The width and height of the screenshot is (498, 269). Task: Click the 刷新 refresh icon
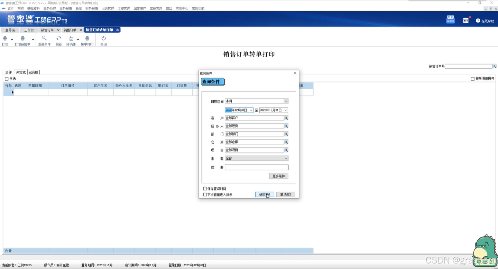[x=59, y=38]
